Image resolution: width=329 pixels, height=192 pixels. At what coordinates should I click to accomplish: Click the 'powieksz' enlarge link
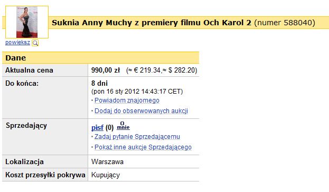[x=17, y=43]
